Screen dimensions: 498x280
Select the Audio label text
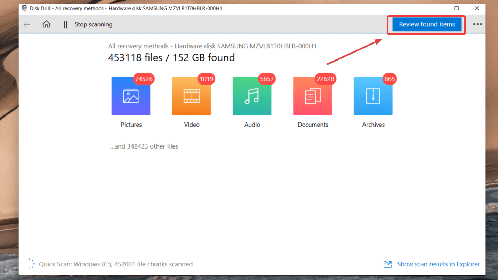point(252,125)
